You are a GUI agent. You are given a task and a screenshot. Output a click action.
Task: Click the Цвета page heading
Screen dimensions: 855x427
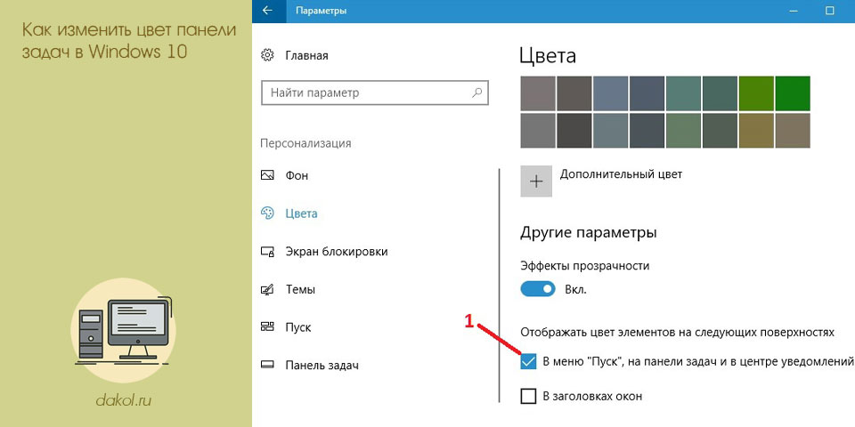click(548, 55)
